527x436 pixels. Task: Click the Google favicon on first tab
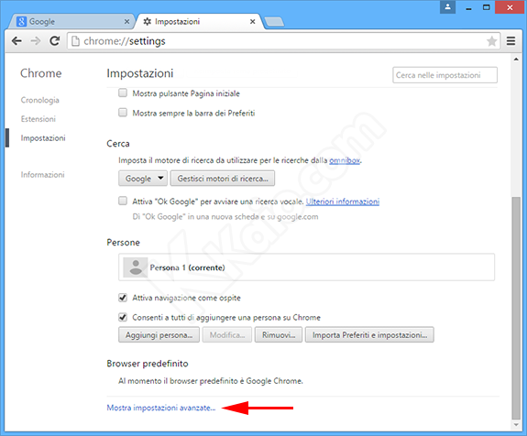tap(21, 21)
